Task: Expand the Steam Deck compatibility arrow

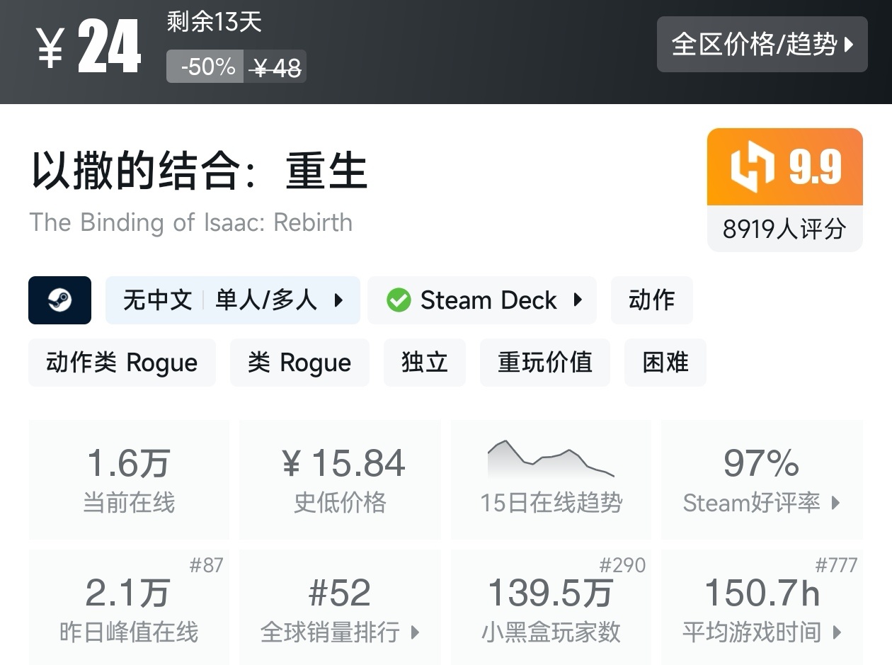Action: pyautogui.click(x=578, y=300)
